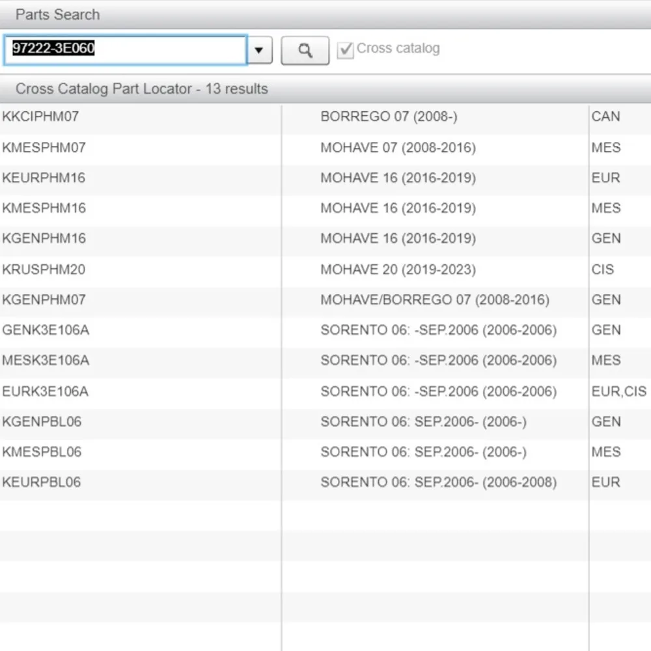The width and height of the screenshot is (651, 651).
Task: Select catalog code KKCIPHM07
Action: (x=40, y=117)
